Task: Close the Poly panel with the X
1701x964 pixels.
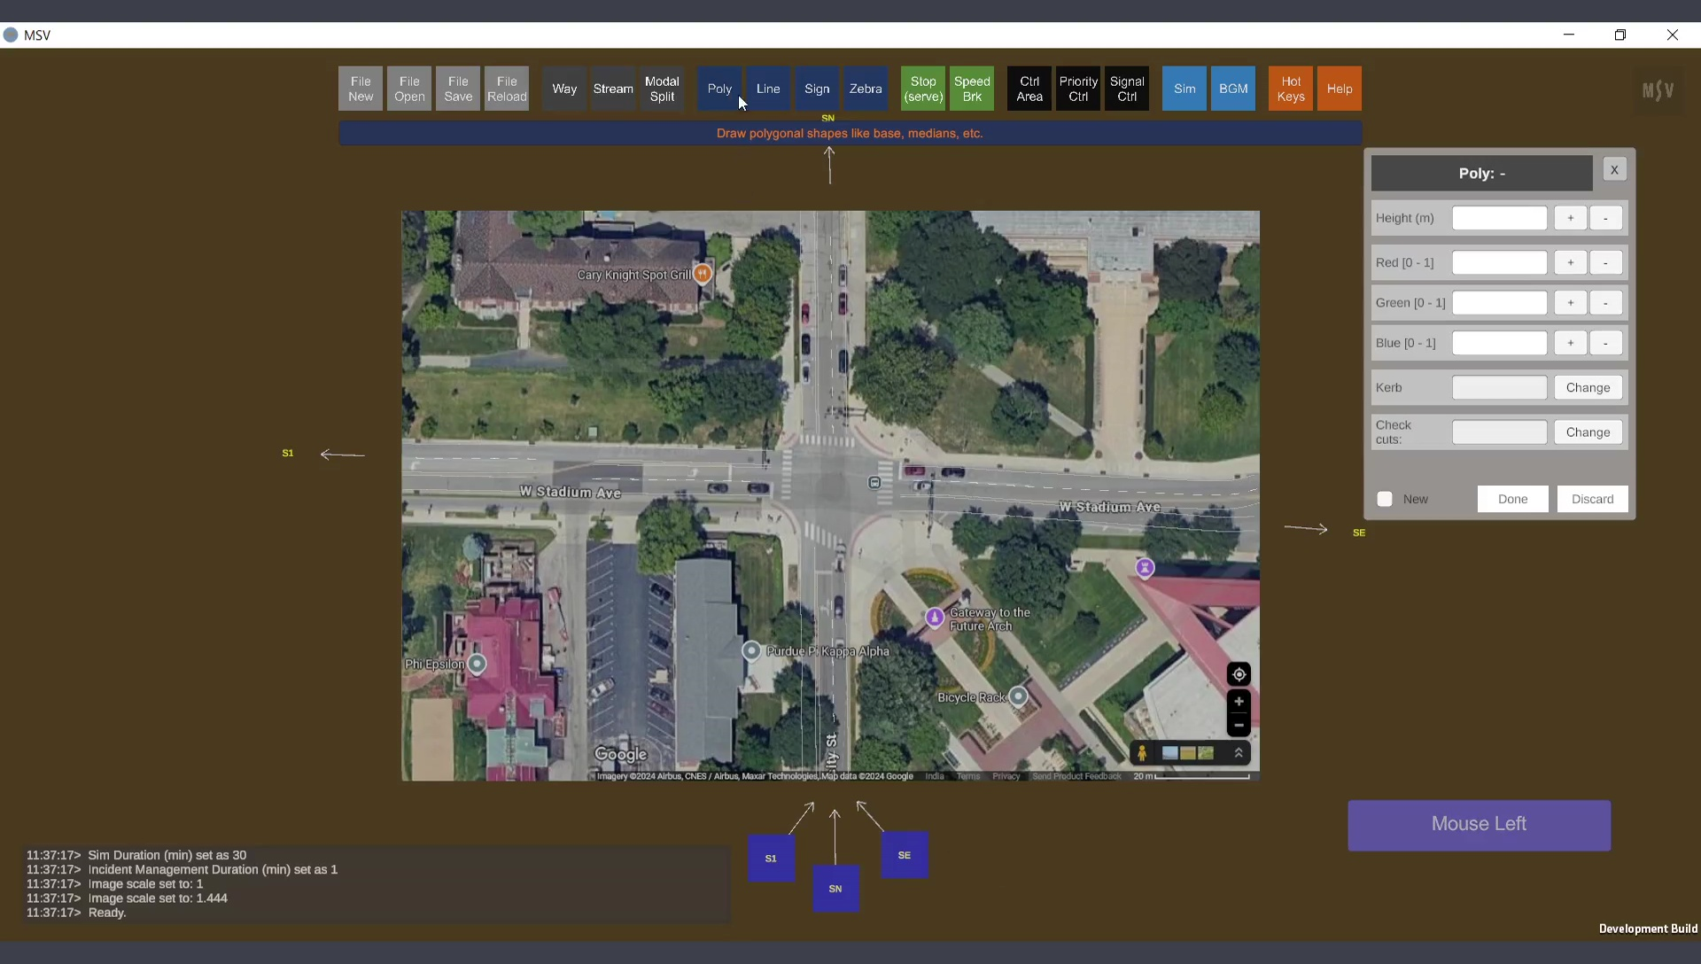Action: 1614,169
